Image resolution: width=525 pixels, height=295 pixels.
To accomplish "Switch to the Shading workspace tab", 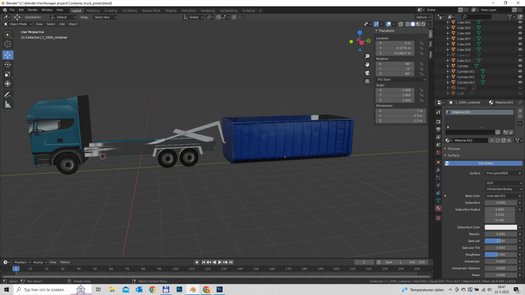I will pos(171,10).
